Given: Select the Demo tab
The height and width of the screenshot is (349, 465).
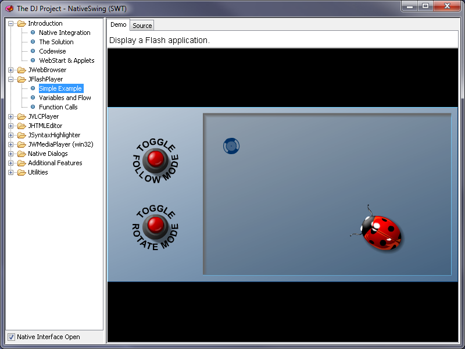Looking at the screenshot, I should 118,24.
